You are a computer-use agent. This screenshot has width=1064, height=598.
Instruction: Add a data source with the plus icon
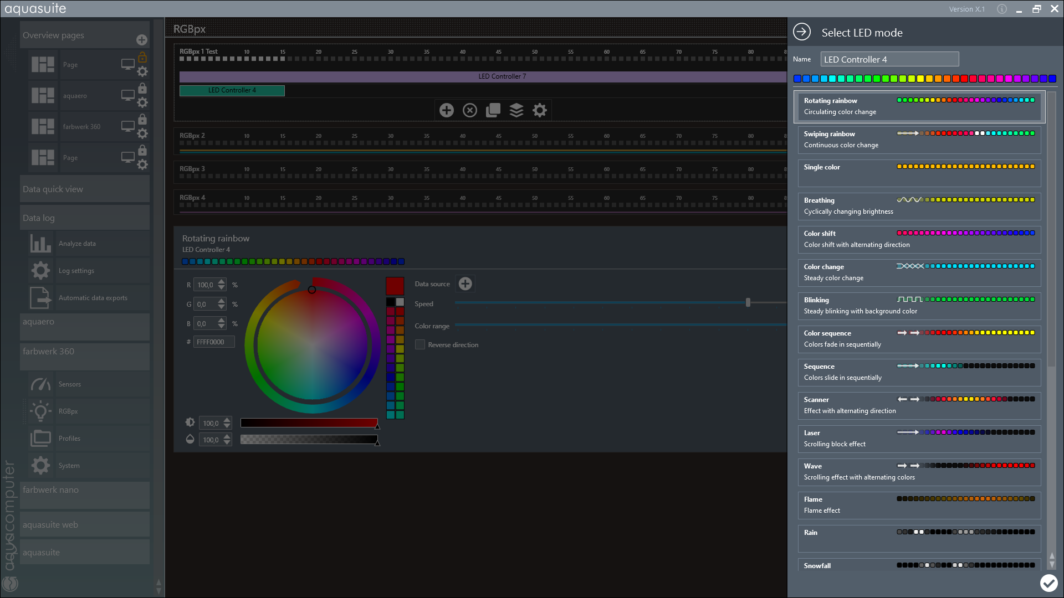465,284
